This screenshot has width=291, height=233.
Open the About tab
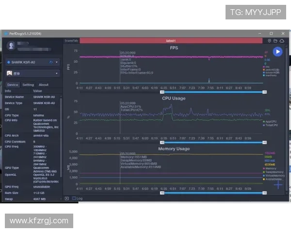coord(44,84)
